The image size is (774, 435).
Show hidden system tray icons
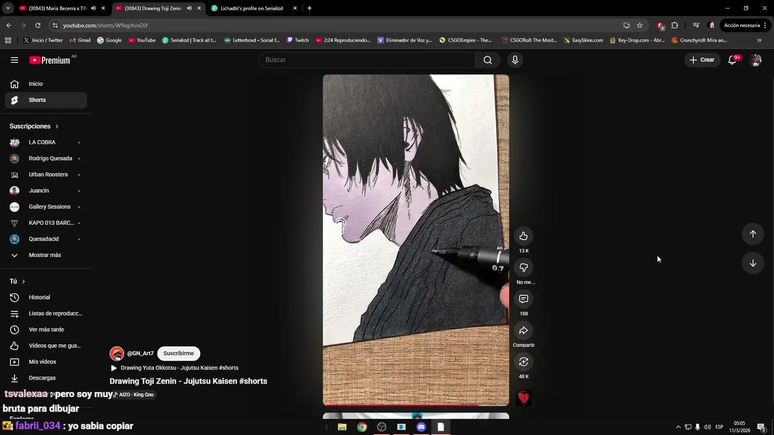tap(678, 427)
